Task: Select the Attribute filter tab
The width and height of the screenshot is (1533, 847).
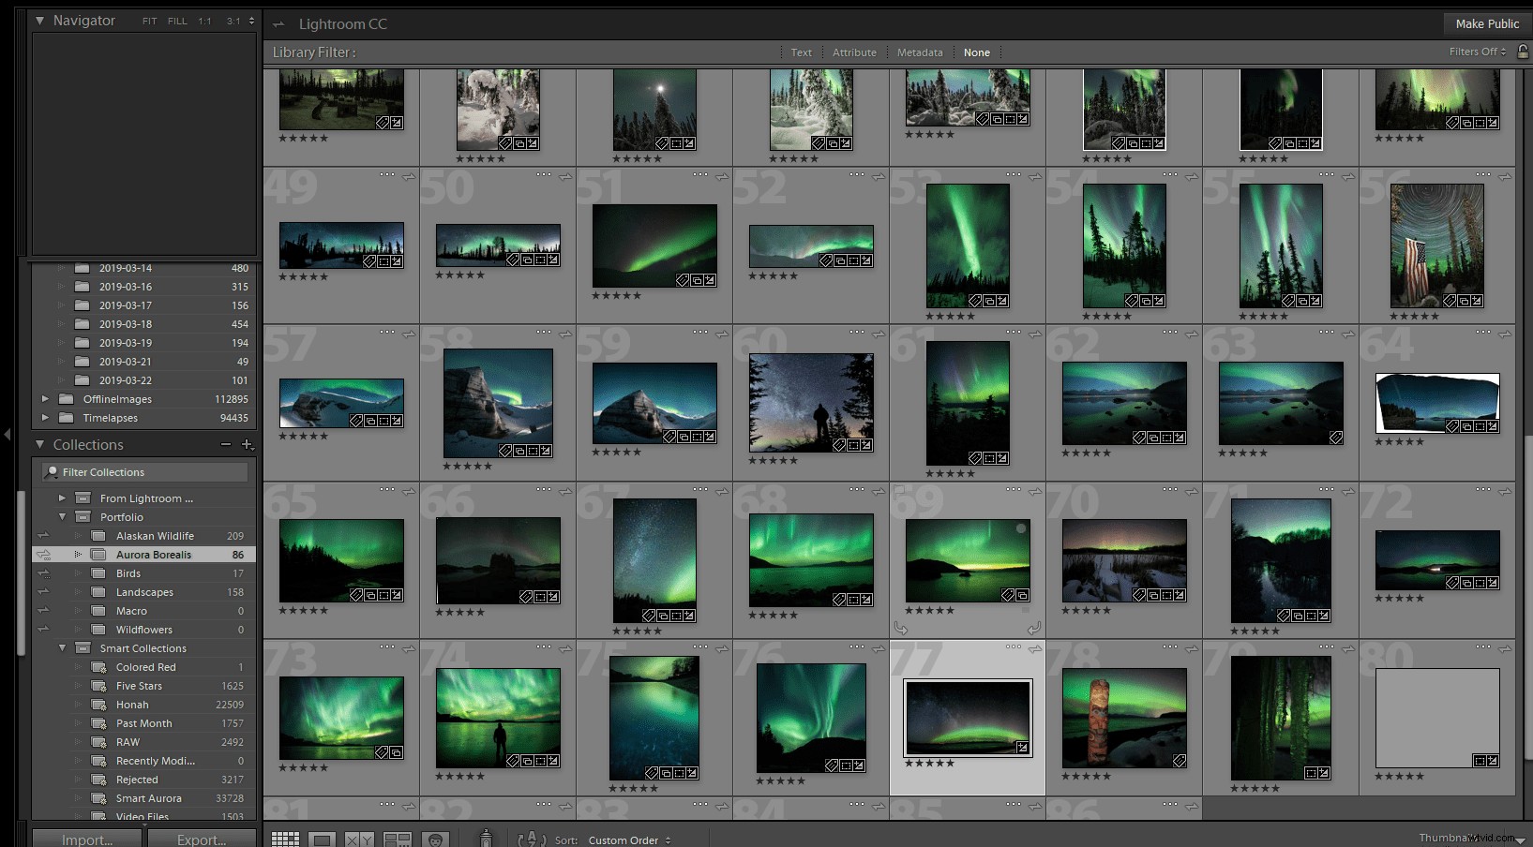Action: pyautogui.click(x=854, y=52)
